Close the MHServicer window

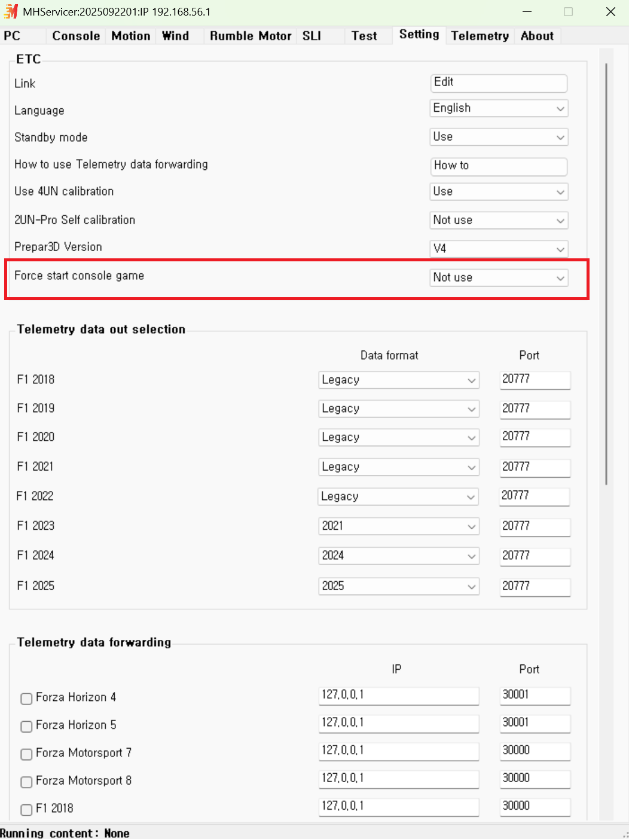(x=610, y=12)
